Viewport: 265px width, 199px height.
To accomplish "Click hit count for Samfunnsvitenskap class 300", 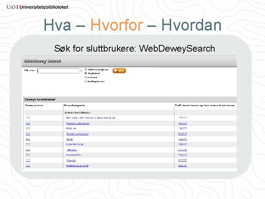I will click(183, 134).
